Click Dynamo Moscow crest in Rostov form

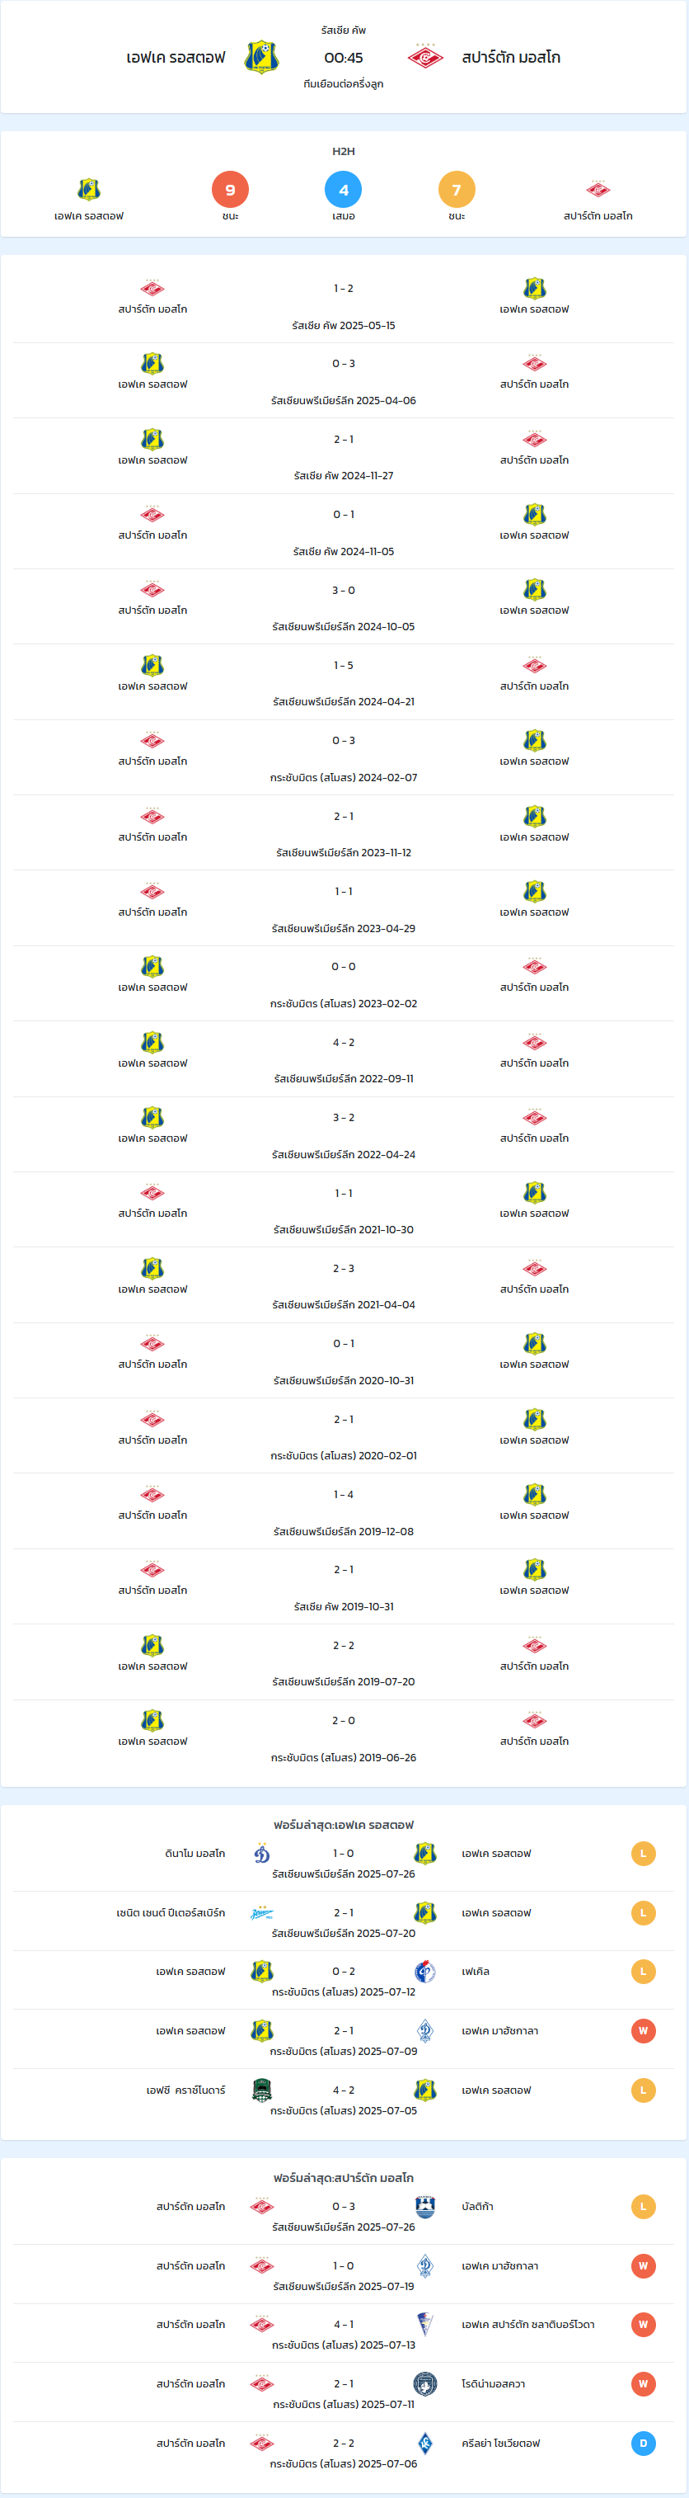[261, 1853]
